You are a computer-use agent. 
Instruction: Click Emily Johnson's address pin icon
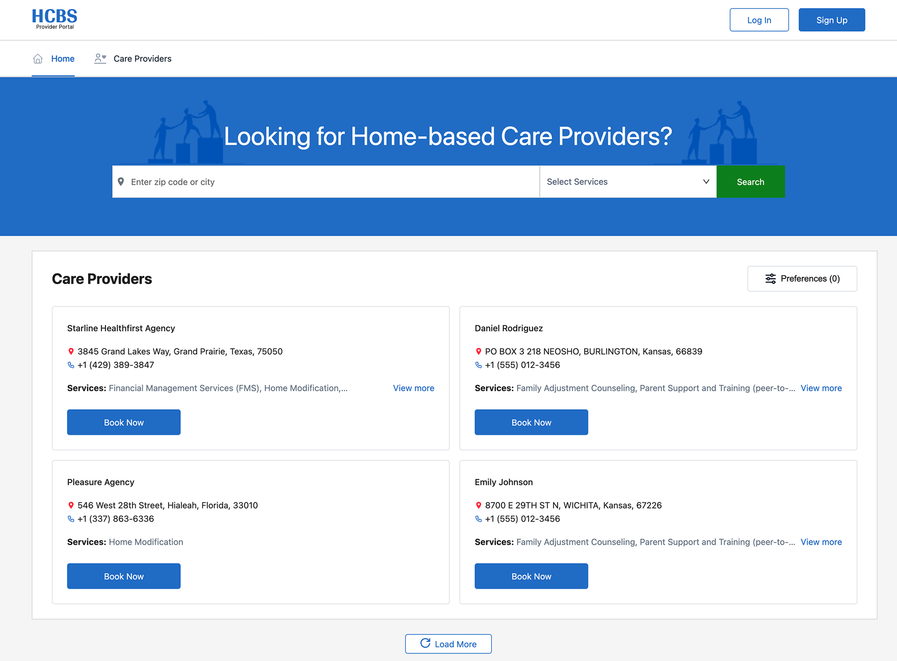tap(479, 505)
